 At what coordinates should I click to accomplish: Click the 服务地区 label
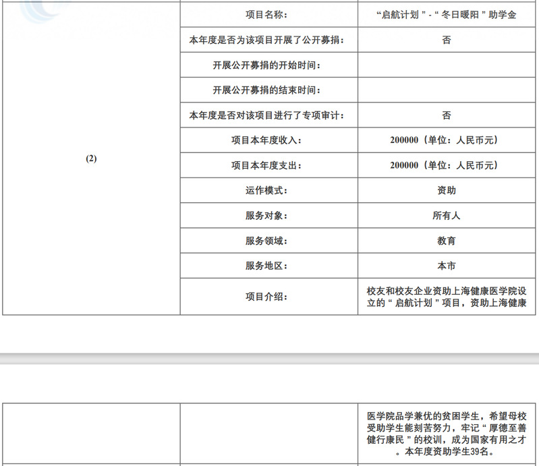click(266, 266)
